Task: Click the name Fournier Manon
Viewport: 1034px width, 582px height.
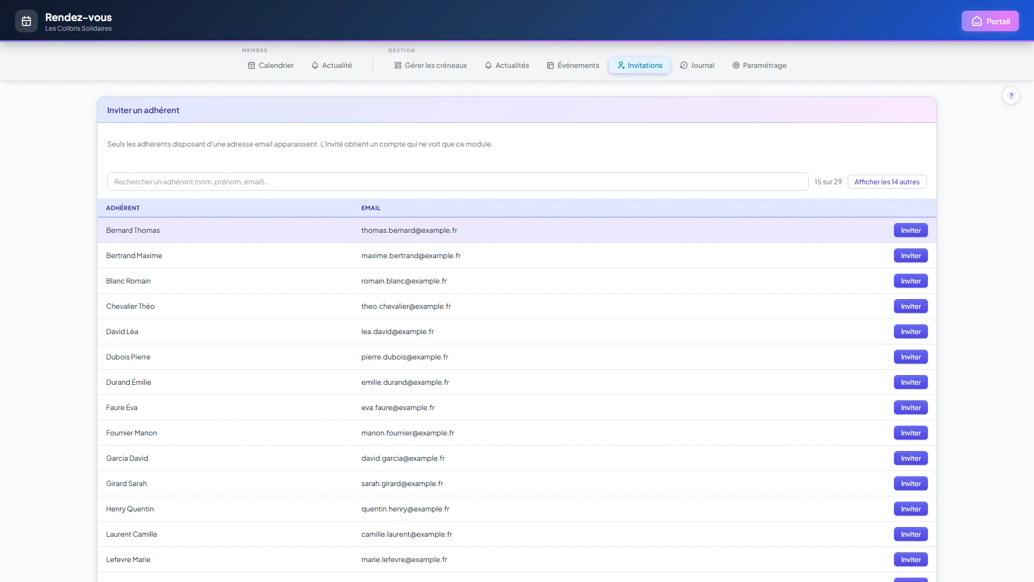Action: click(131, 433)
